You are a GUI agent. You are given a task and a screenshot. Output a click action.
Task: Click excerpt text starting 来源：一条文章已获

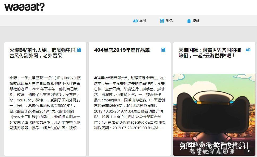[45, 103]
